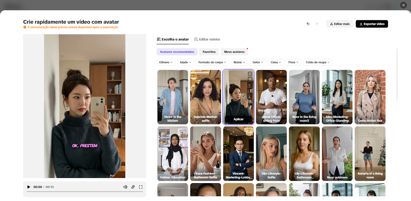Viewport: 411px width, 201px height.
Task: Switch to the Editar roteiro tab
Action: 207,39
